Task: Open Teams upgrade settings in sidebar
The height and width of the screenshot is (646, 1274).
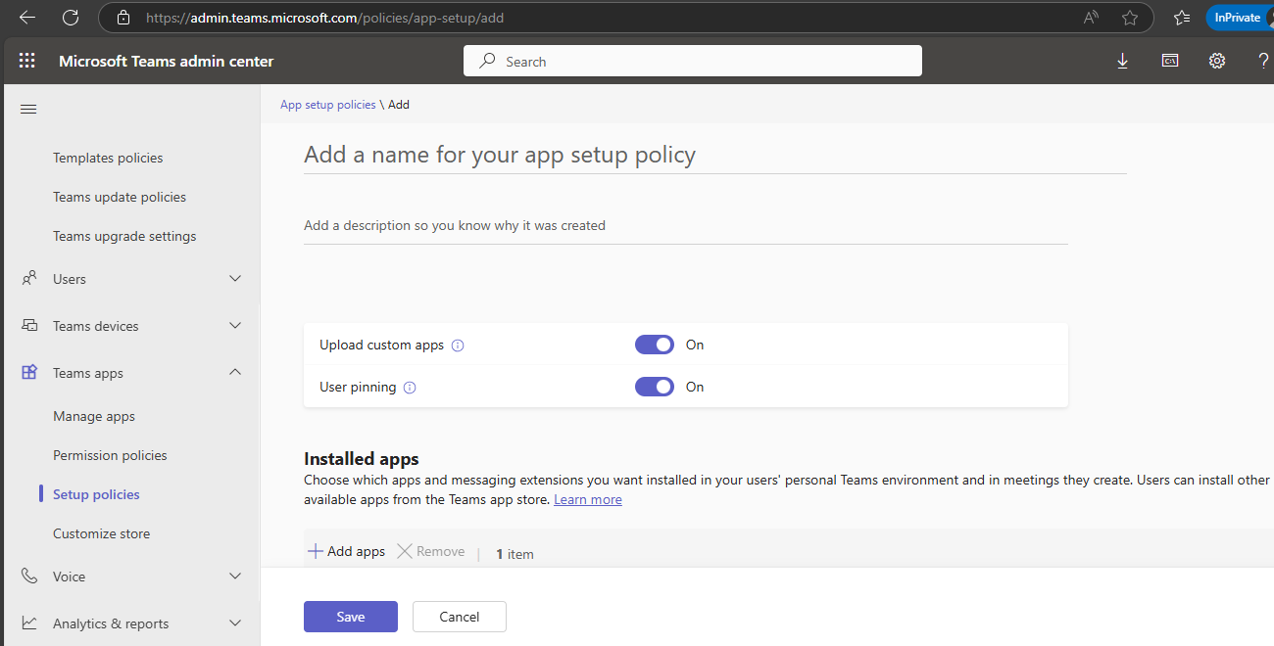Action: pos(124,236)
